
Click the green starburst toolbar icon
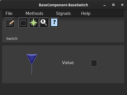33,23
